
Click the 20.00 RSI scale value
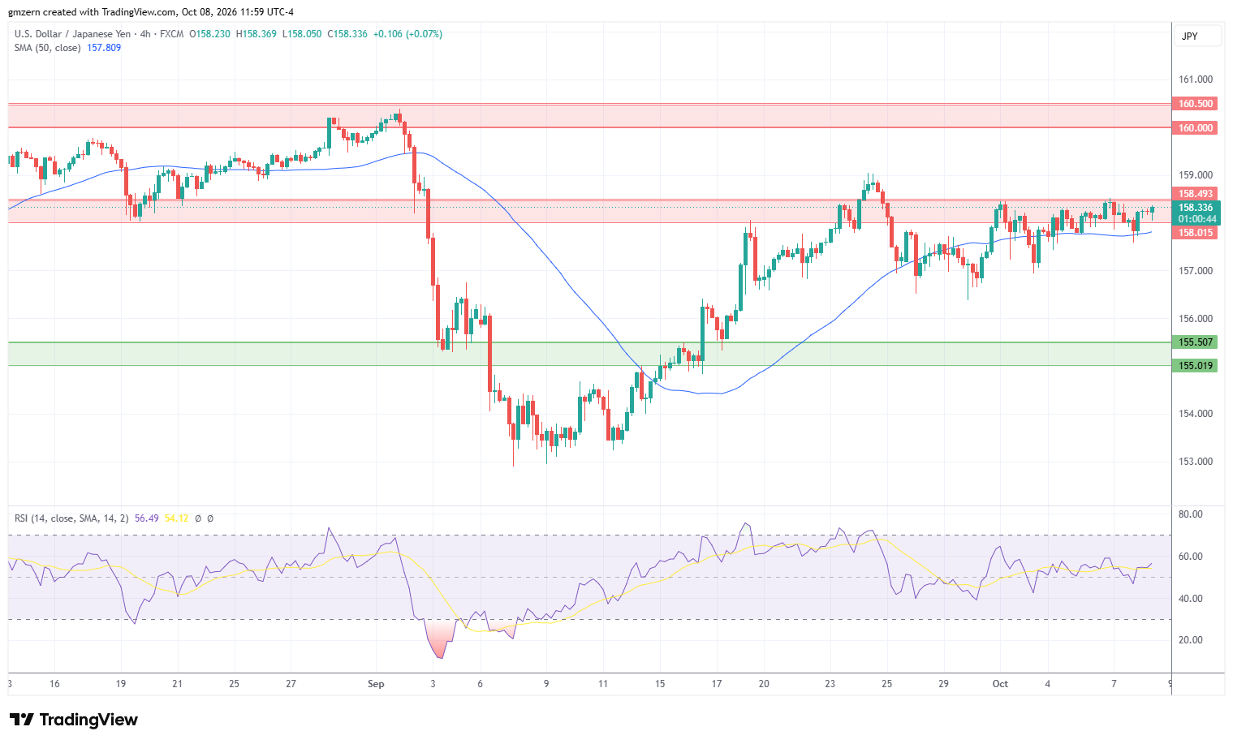point(1190,640)
